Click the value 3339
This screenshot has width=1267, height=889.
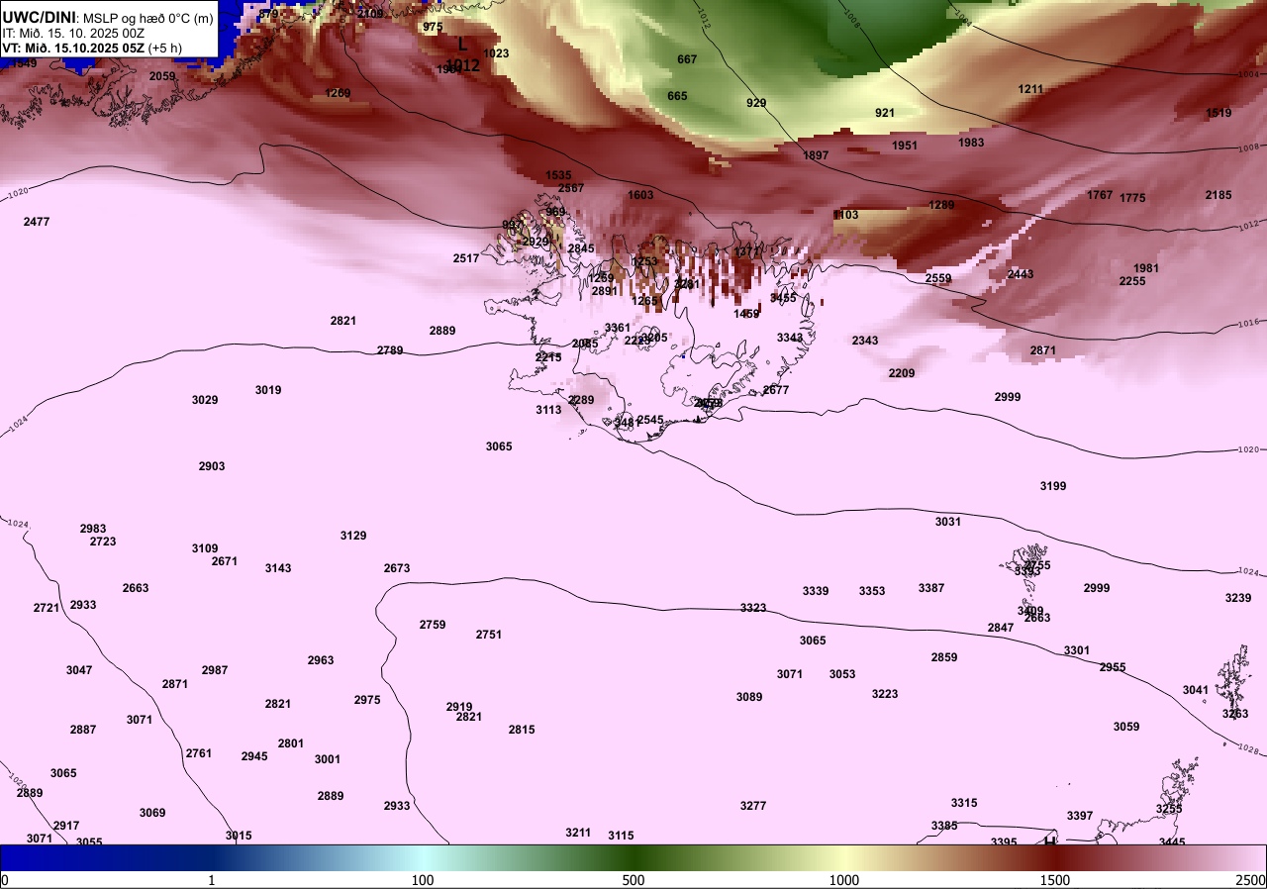pyautogui.click(x=816, y=591)
